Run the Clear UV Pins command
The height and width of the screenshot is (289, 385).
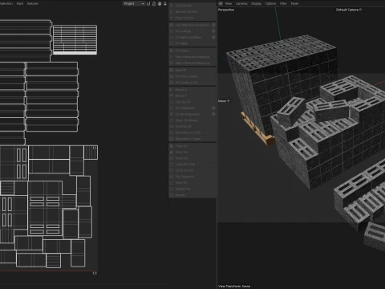pos(192,18)
